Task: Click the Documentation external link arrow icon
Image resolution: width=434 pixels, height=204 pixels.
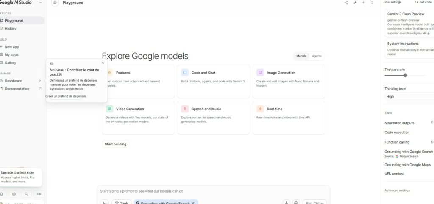Action: point(40,89)
